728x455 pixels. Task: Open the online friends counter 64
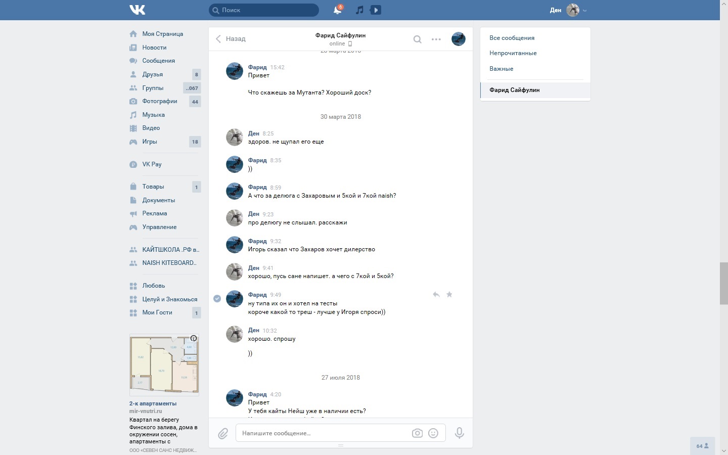tap(703, 446)
